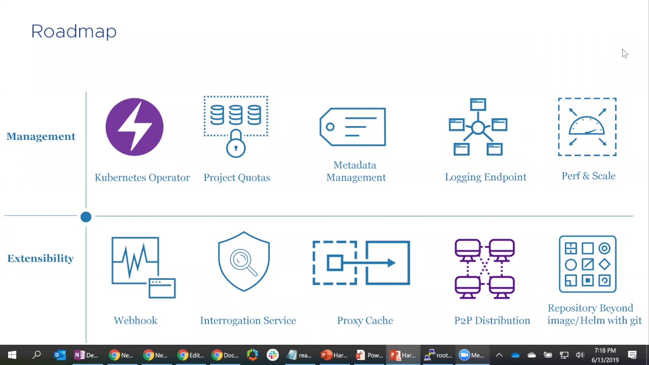649x365 pixels.
Task: Switch to the OneNote taskbar window
Action: (86, 355)
